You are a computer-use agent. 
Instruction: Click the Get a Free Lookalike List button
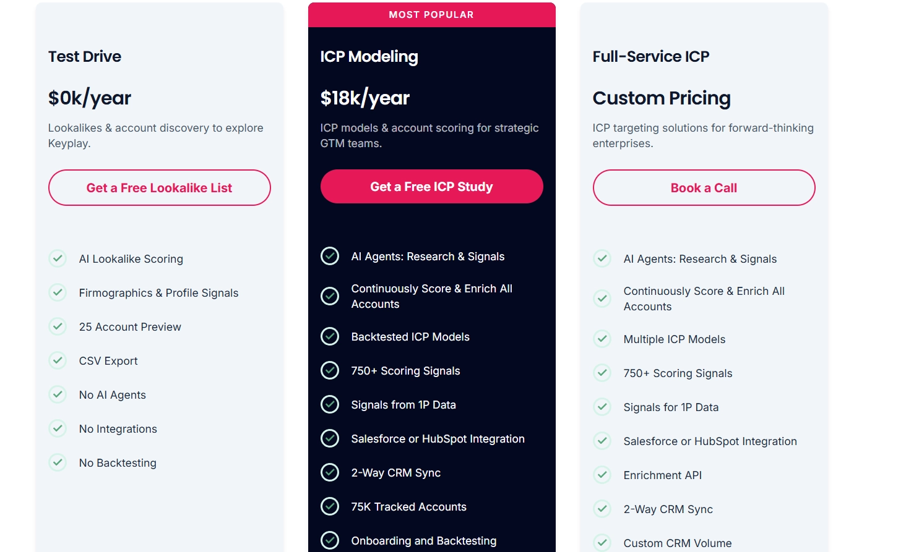coord(160,188)
